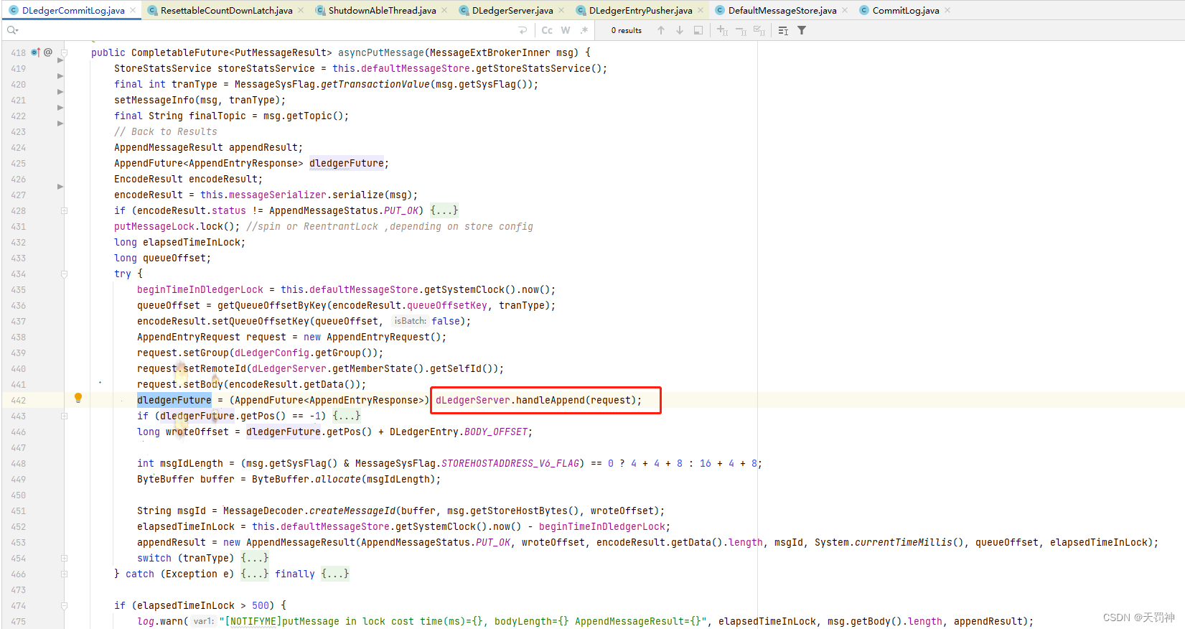Expand the {...} placeholder after finally keyword

point(335,574)
